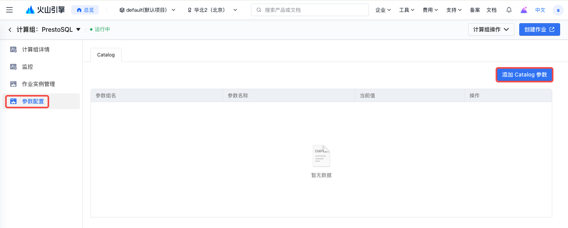Click the 监控 sidebar icon

click(13, 67)
